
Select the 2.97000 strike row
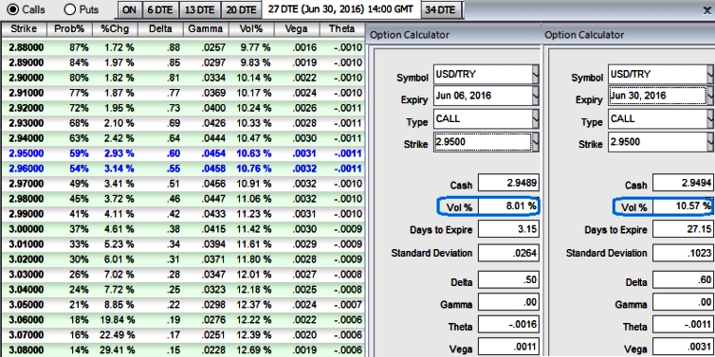[x=182, y=184]
